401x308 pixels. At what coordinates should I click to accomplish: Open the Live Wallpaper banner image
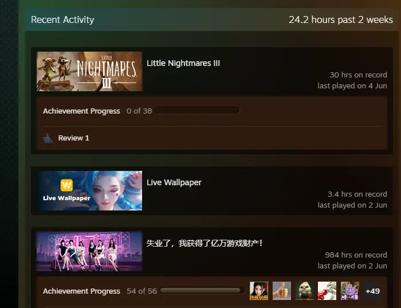tap(89, 191)
